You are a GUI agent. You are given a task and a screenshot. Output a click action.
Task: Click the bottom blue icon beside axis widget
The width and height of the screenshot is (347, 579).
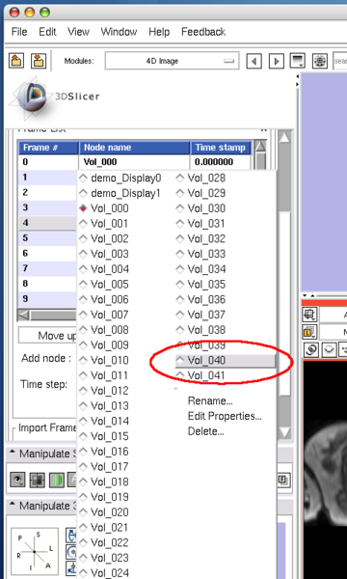[x=71, y=567]
